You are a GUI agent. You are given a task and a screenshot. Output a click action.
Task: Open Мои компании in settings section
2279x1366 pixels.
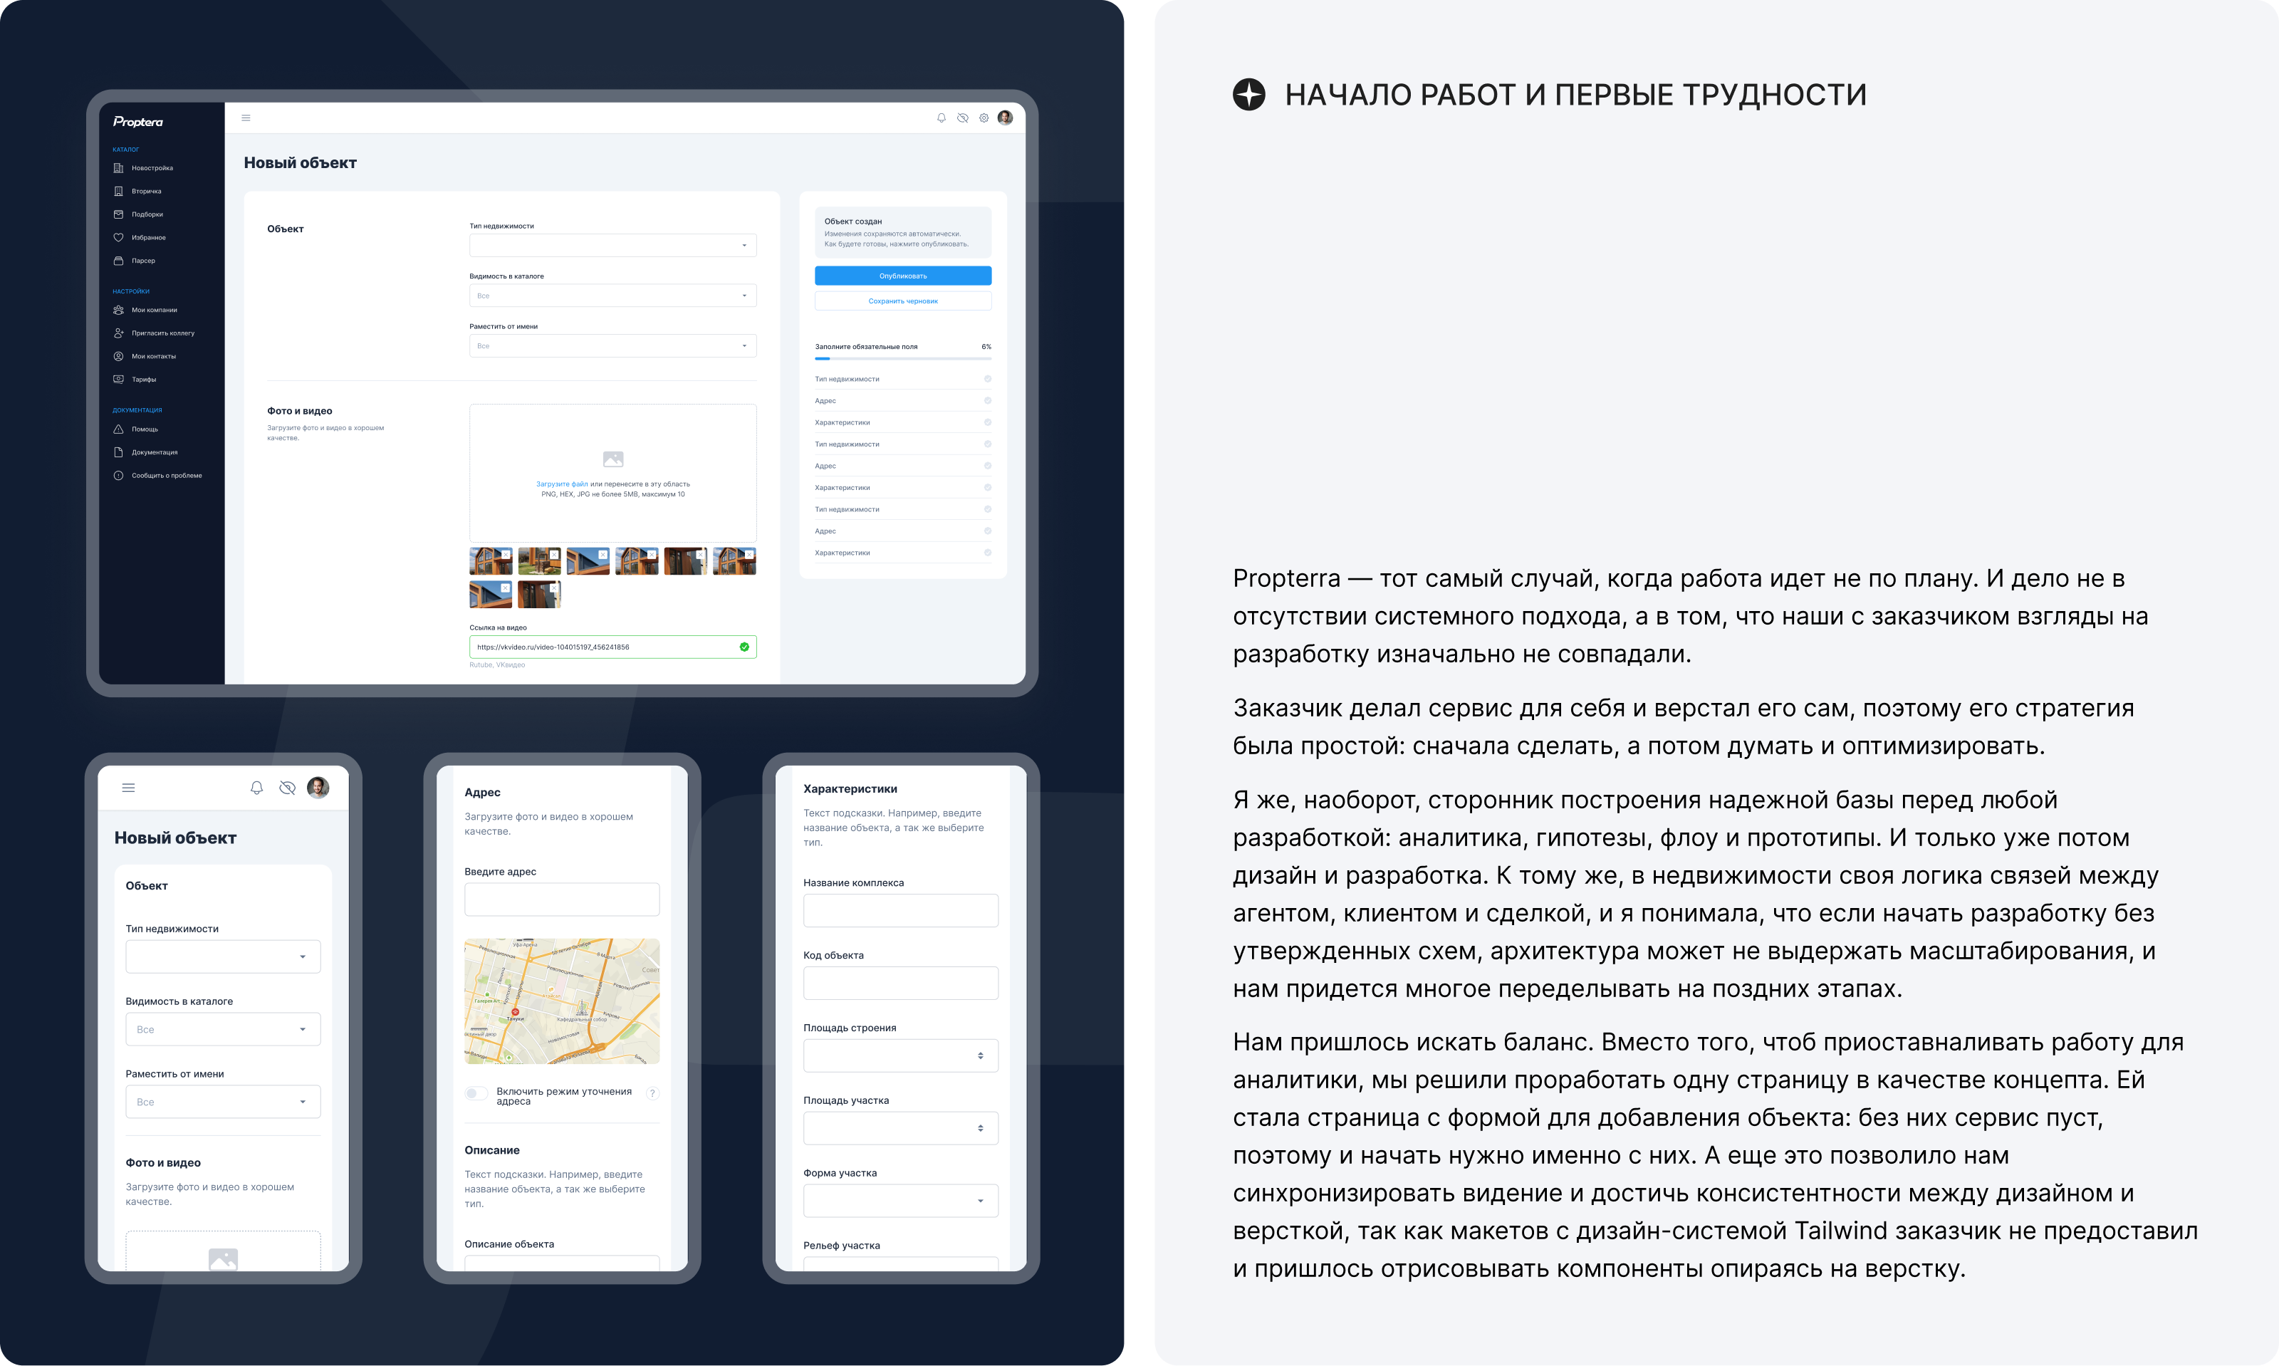[154, 311]
